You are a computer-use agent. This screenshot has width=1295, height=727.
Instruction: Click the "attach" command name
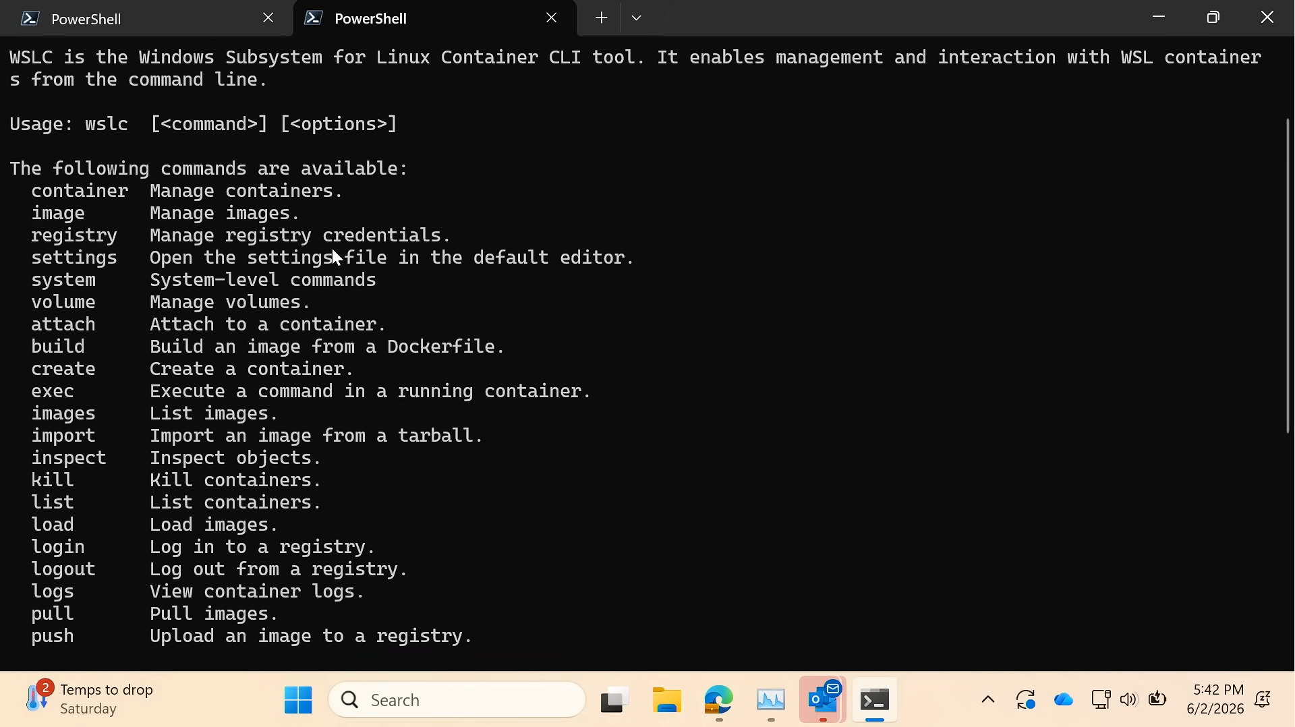coord(63,325)
